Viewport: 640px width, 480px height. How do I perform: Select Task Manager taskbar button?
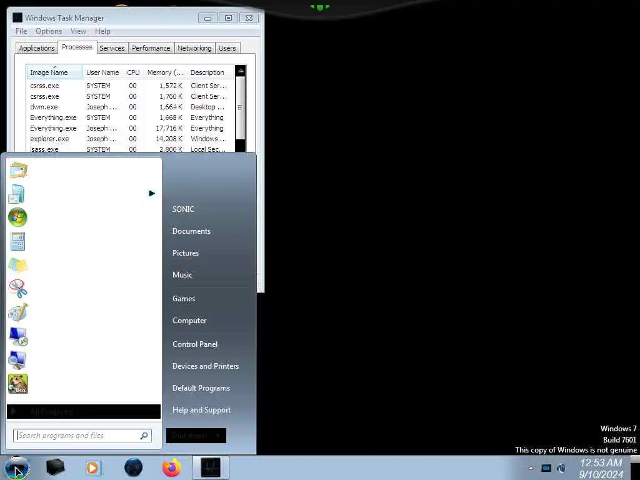tap(210, 467)
